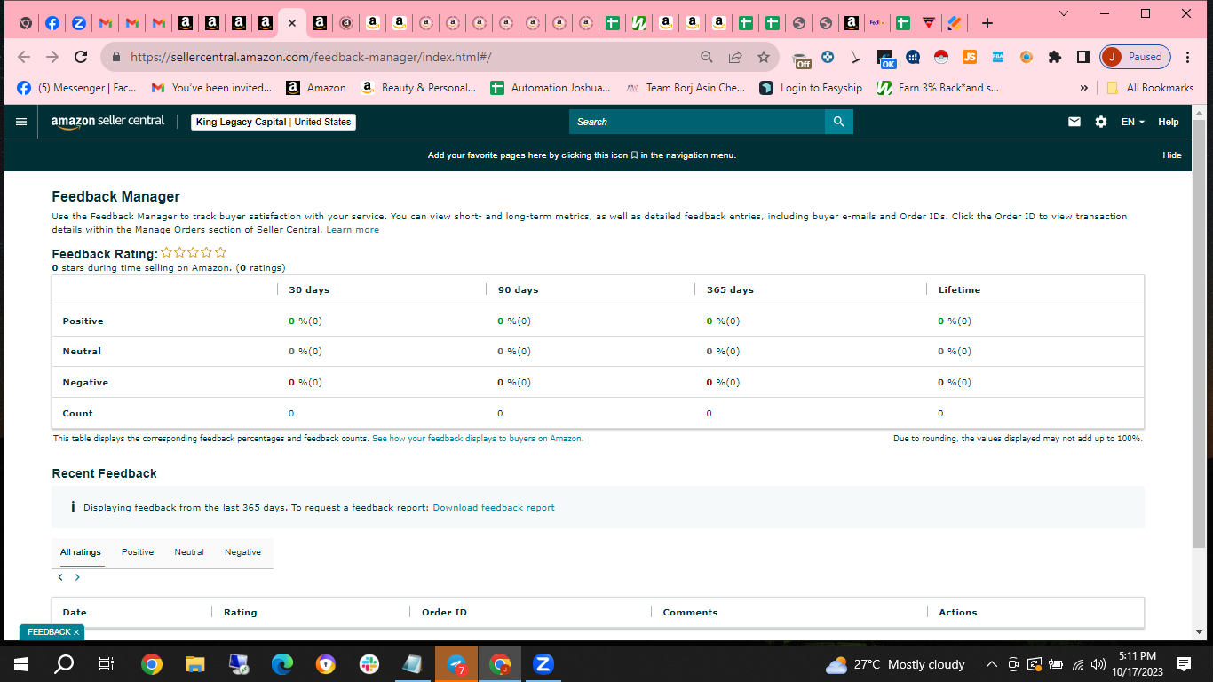Show hidden system tray icons

coord(991,663)
